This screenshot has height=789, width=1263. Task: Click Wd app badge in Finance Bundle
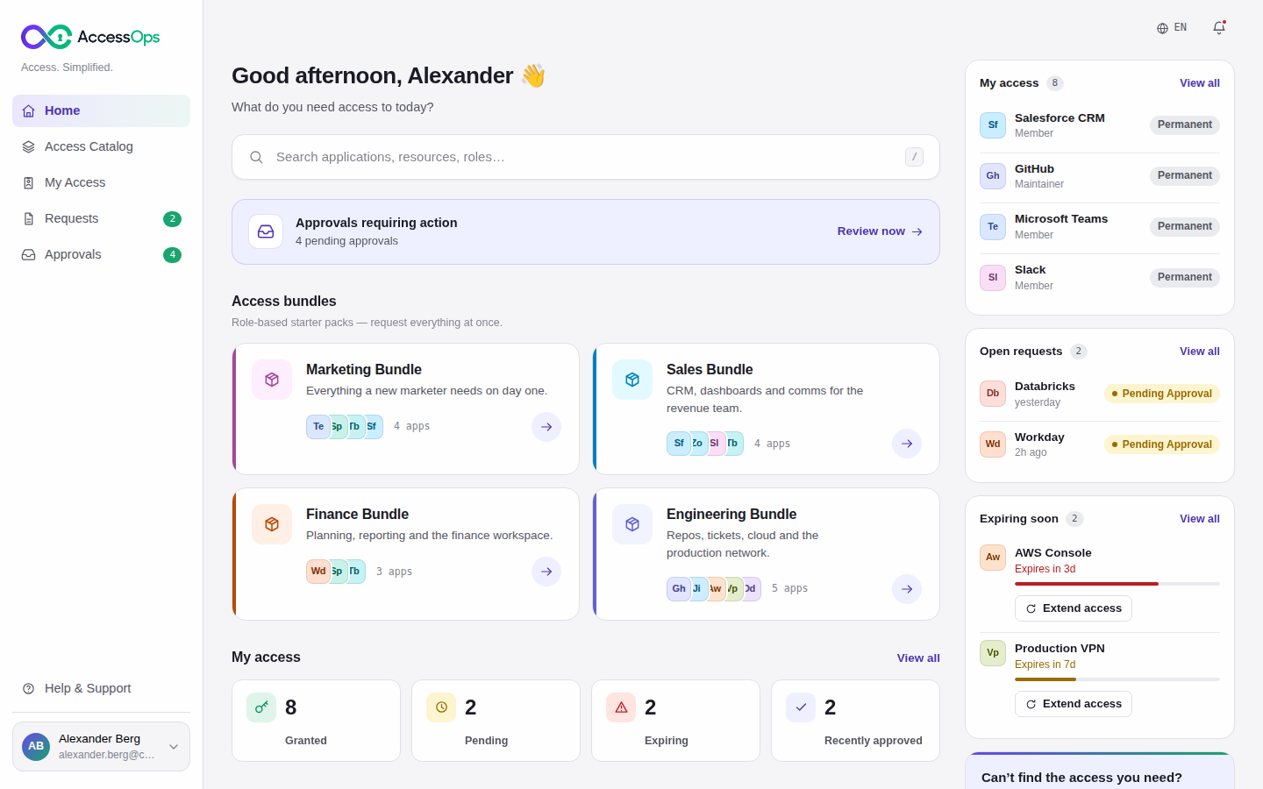tap(318, 572)
